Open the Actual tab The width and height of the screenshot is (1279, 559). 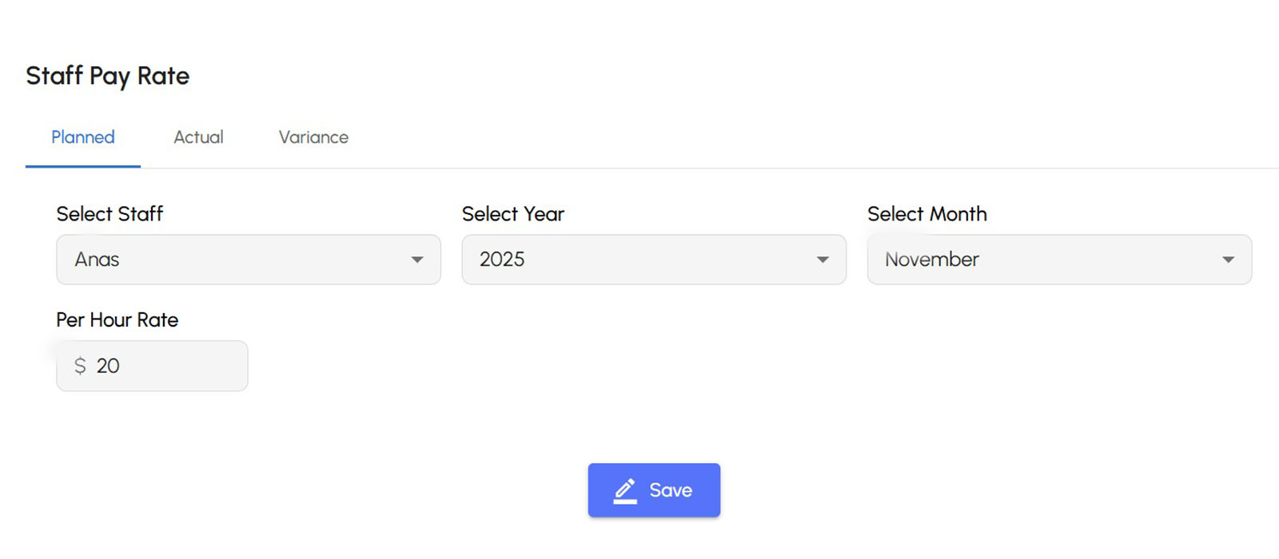tap(198, 137)
